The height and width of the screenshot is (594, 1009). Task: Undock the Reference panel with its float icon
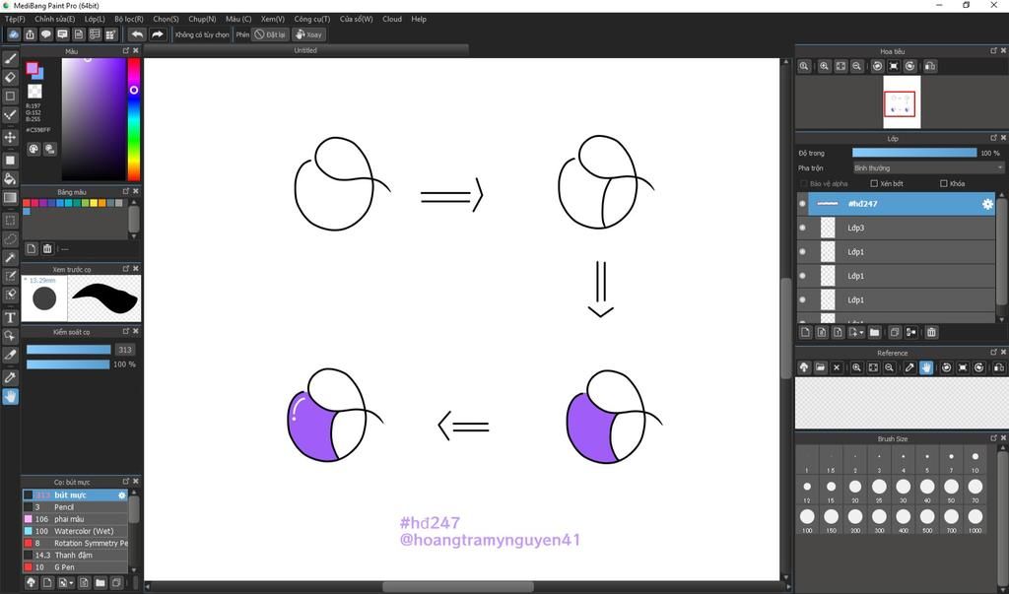coord(993,353)
